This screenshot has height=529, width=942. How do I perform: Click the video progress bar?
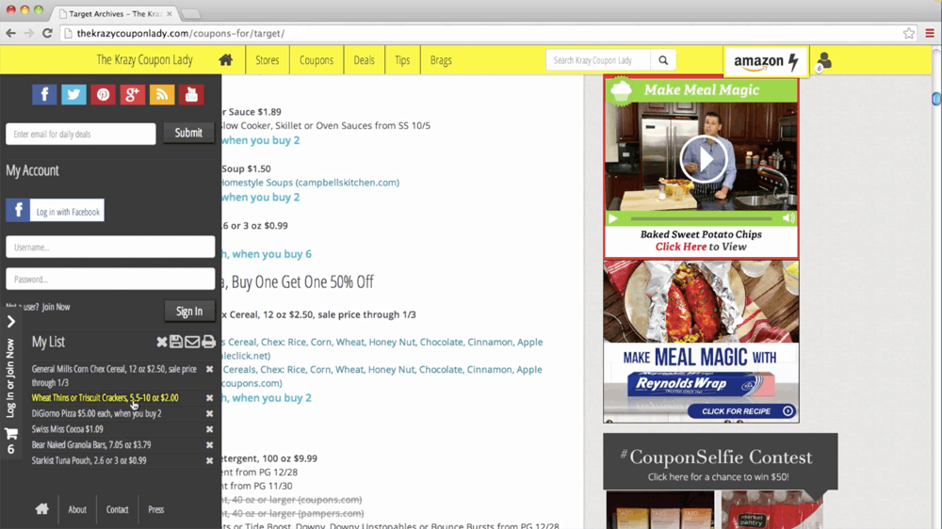(x=701, y=218)
